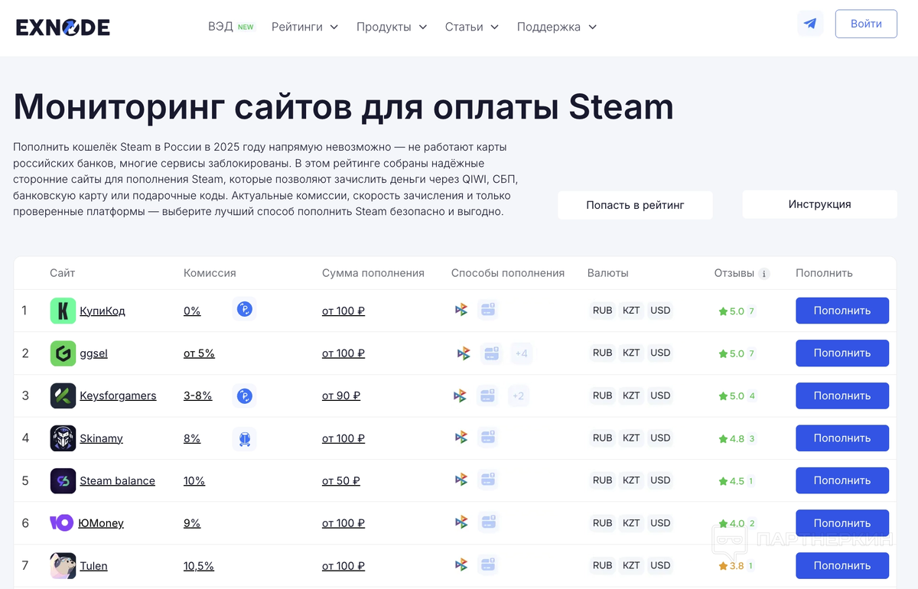Image resolution: width=918 pixels, height=589 pixels.
Task: Show the +2 extra payment methods for Keysforgamers
Action: [x=518, y=395]
